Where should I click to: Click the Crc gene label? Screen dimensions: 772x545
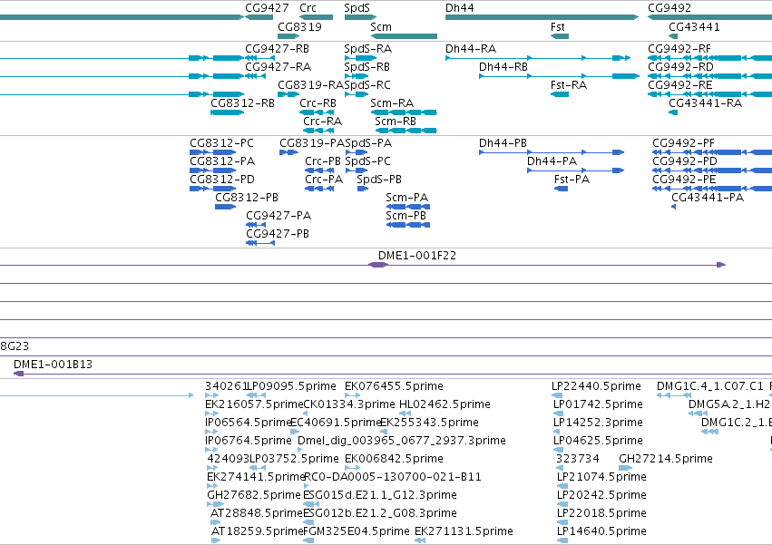point(308,8)
